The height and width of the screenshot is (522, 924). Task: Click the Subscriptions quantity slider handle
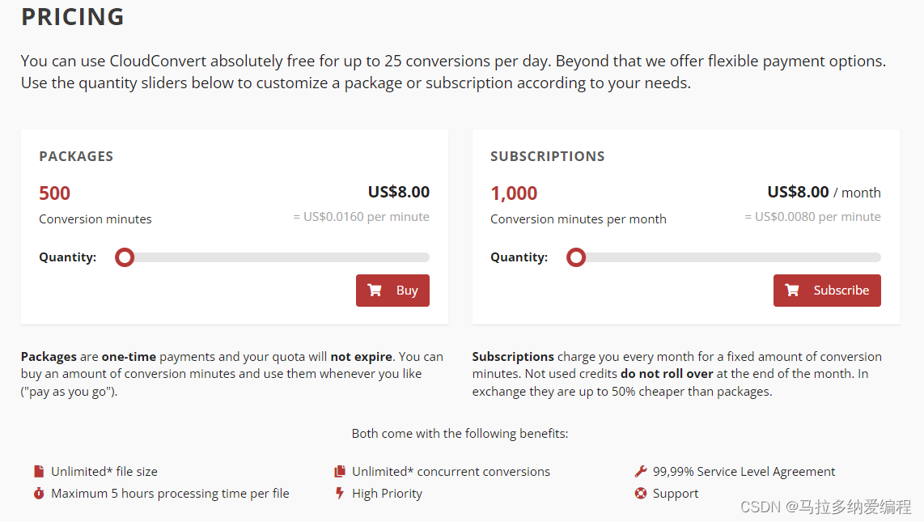click(x=576, y=257)
